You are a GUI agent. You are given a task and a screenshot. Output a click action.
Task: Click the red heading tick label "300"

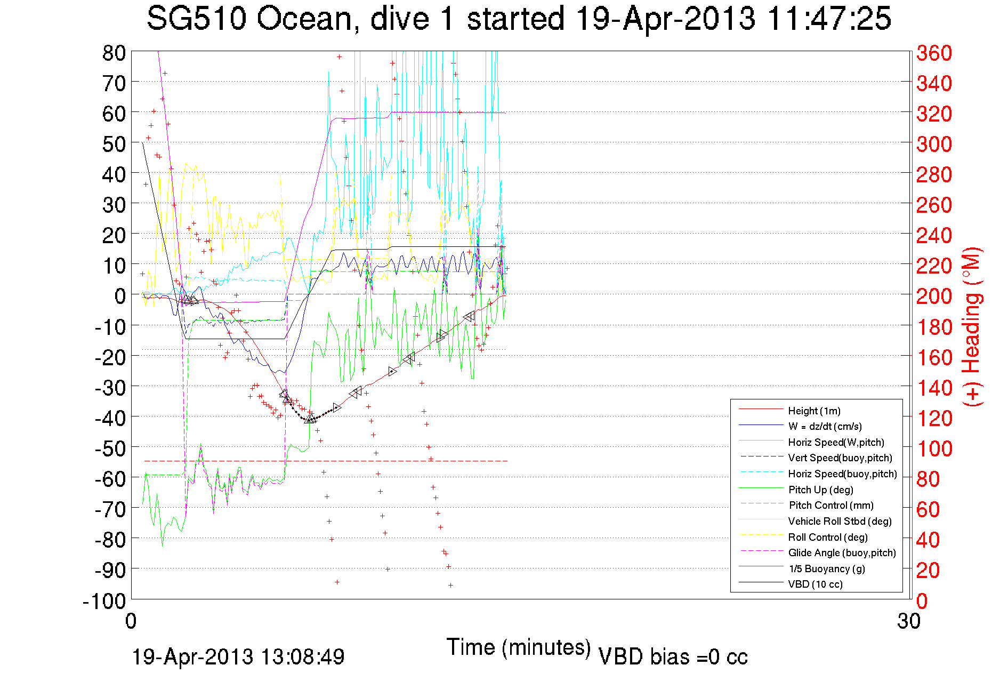934,144
